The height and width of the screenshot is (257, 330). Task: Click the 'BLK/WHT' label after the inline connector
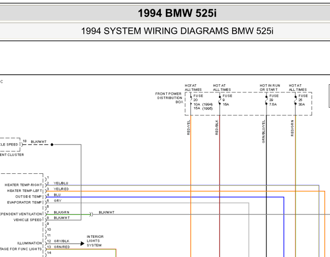point(107,212)
